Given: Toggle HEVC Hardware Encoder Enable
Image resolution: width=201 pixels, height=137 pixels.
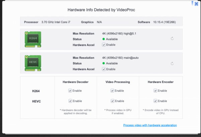Looking at the screenshot, I should point(155,101).
